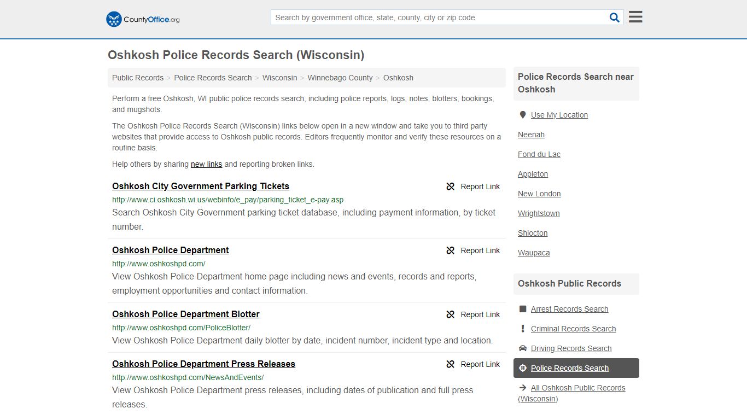This screenshot has height=420, width=747.
Task: Click the arrow icon beside All Oshkosh Public Records
Action: click(523, 388)
